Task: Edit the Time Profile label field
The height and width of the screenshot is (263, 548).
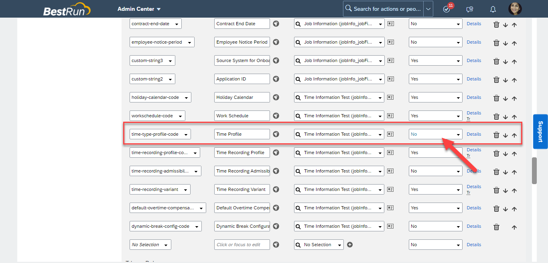Action: (x=242, y=134)
